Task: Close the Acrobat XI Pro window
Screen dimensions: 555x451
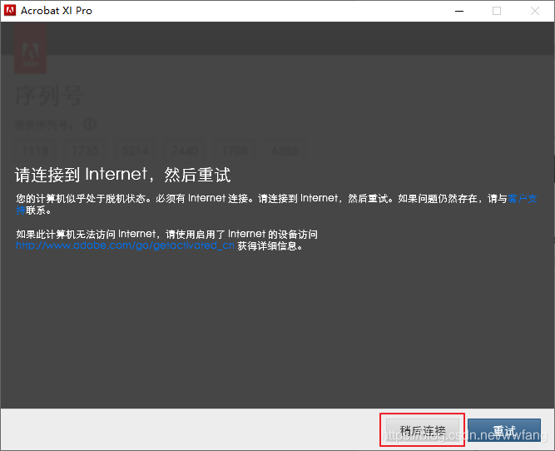Action: 535,11
